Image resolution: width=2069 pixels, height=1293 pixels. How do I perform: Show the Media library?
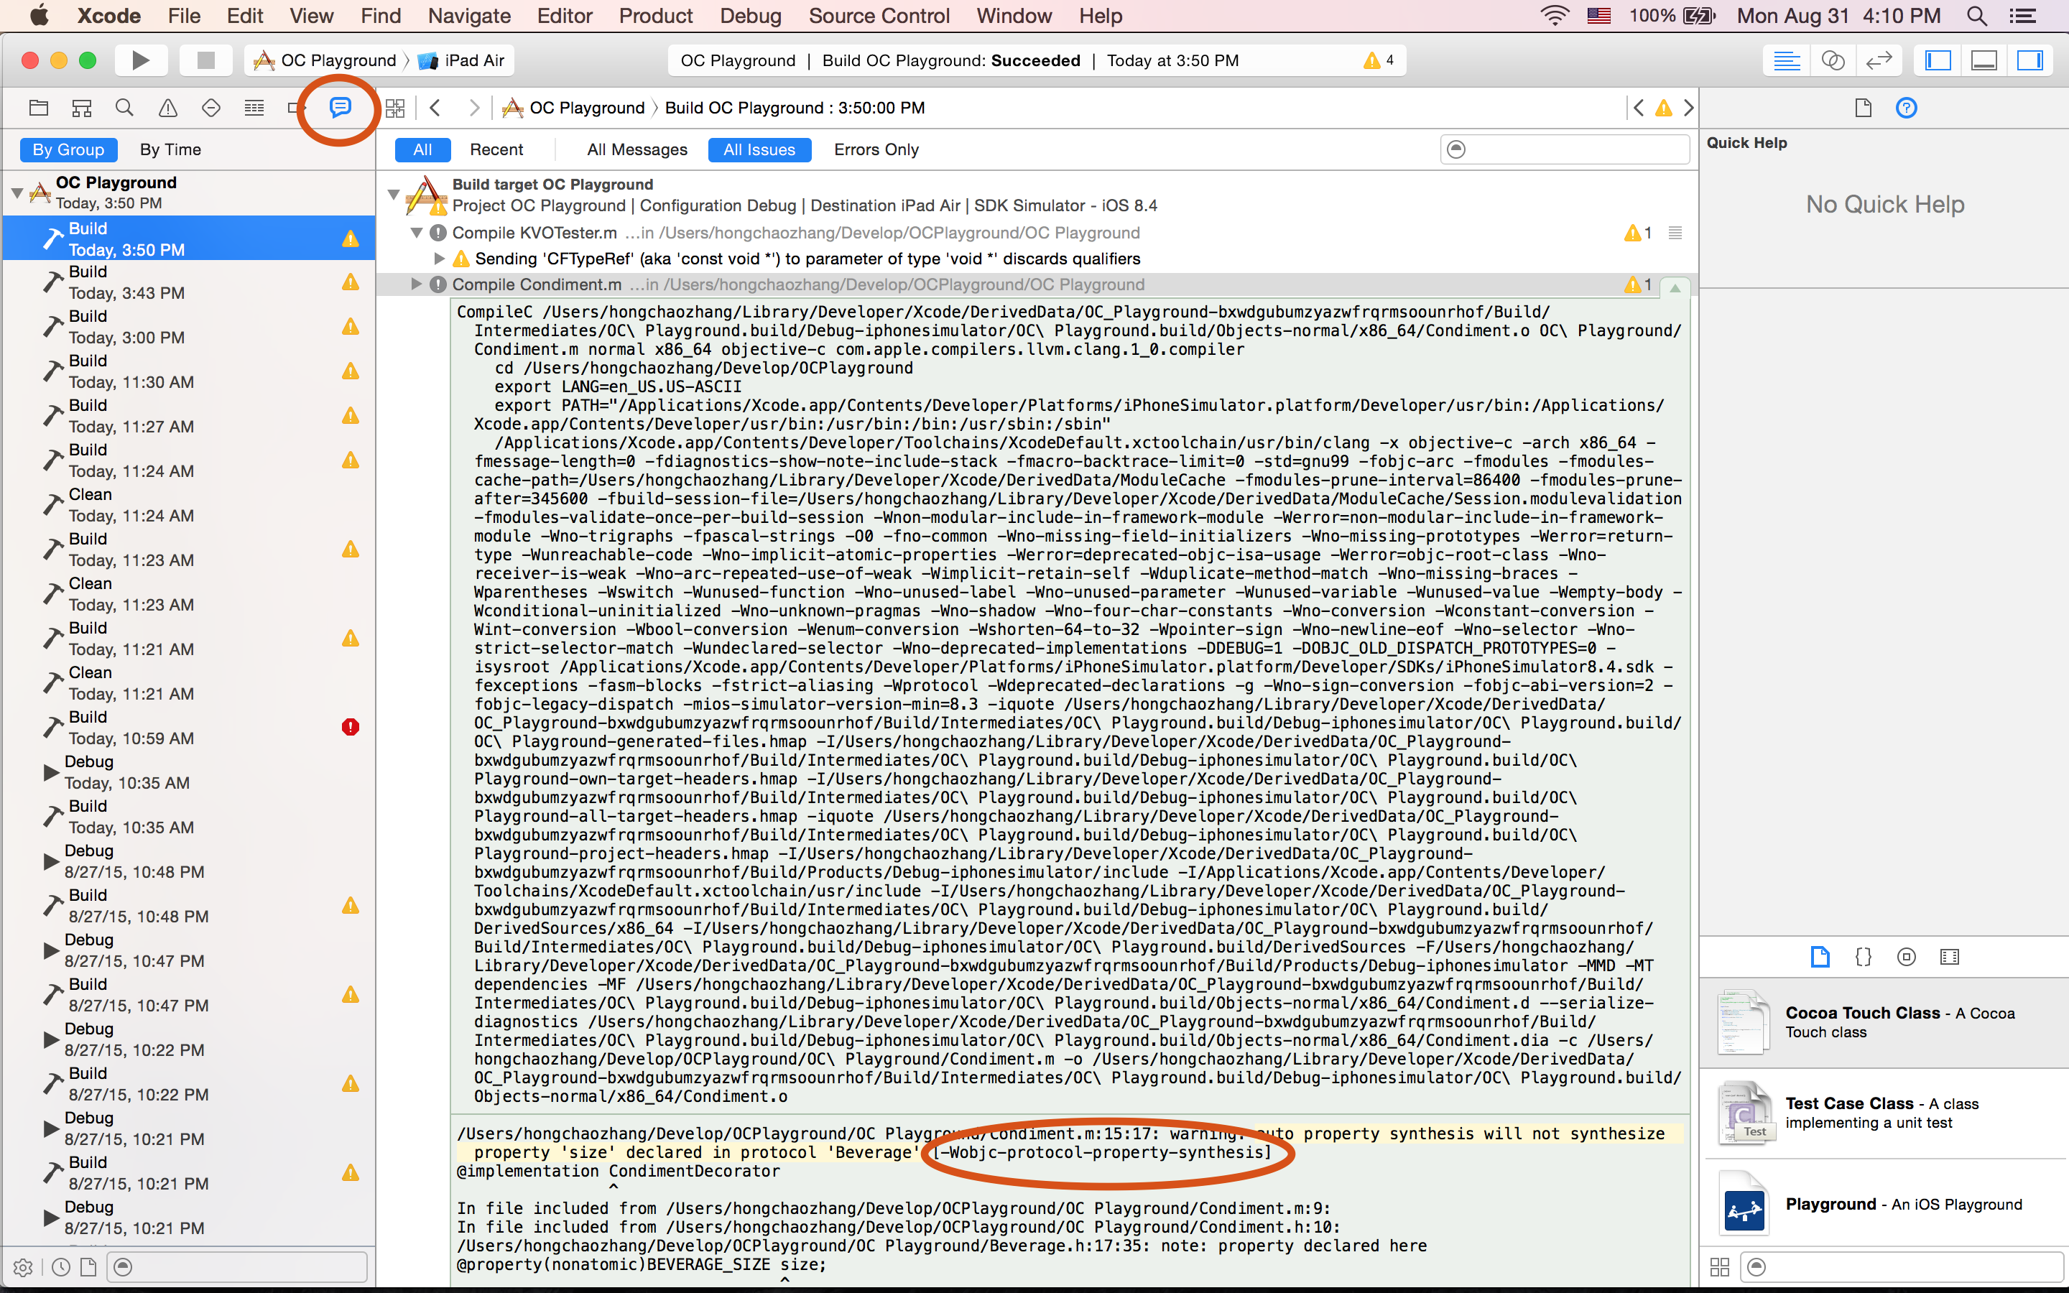click(1949, 957)
